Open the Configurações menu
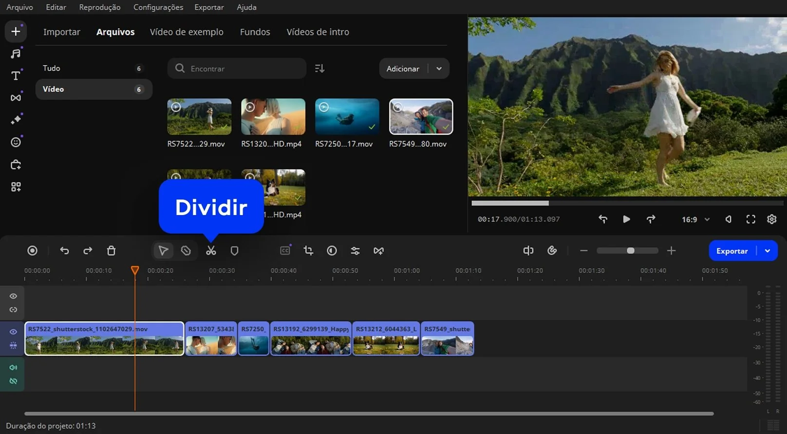 (158, 7)
